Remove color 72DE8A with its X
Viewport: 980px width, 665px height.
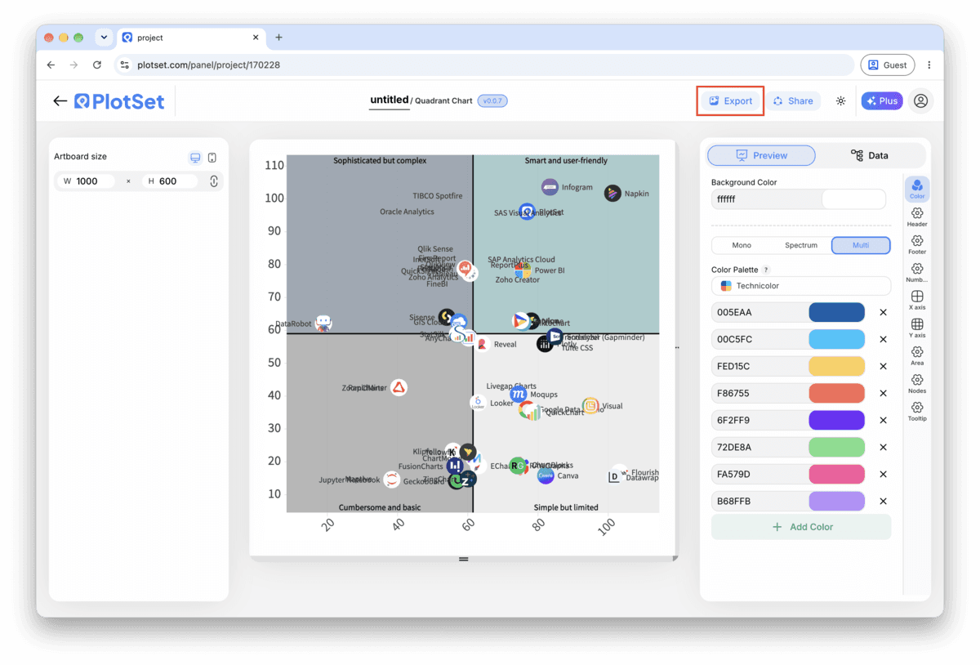pyautogui.click(x=883, y=447)
